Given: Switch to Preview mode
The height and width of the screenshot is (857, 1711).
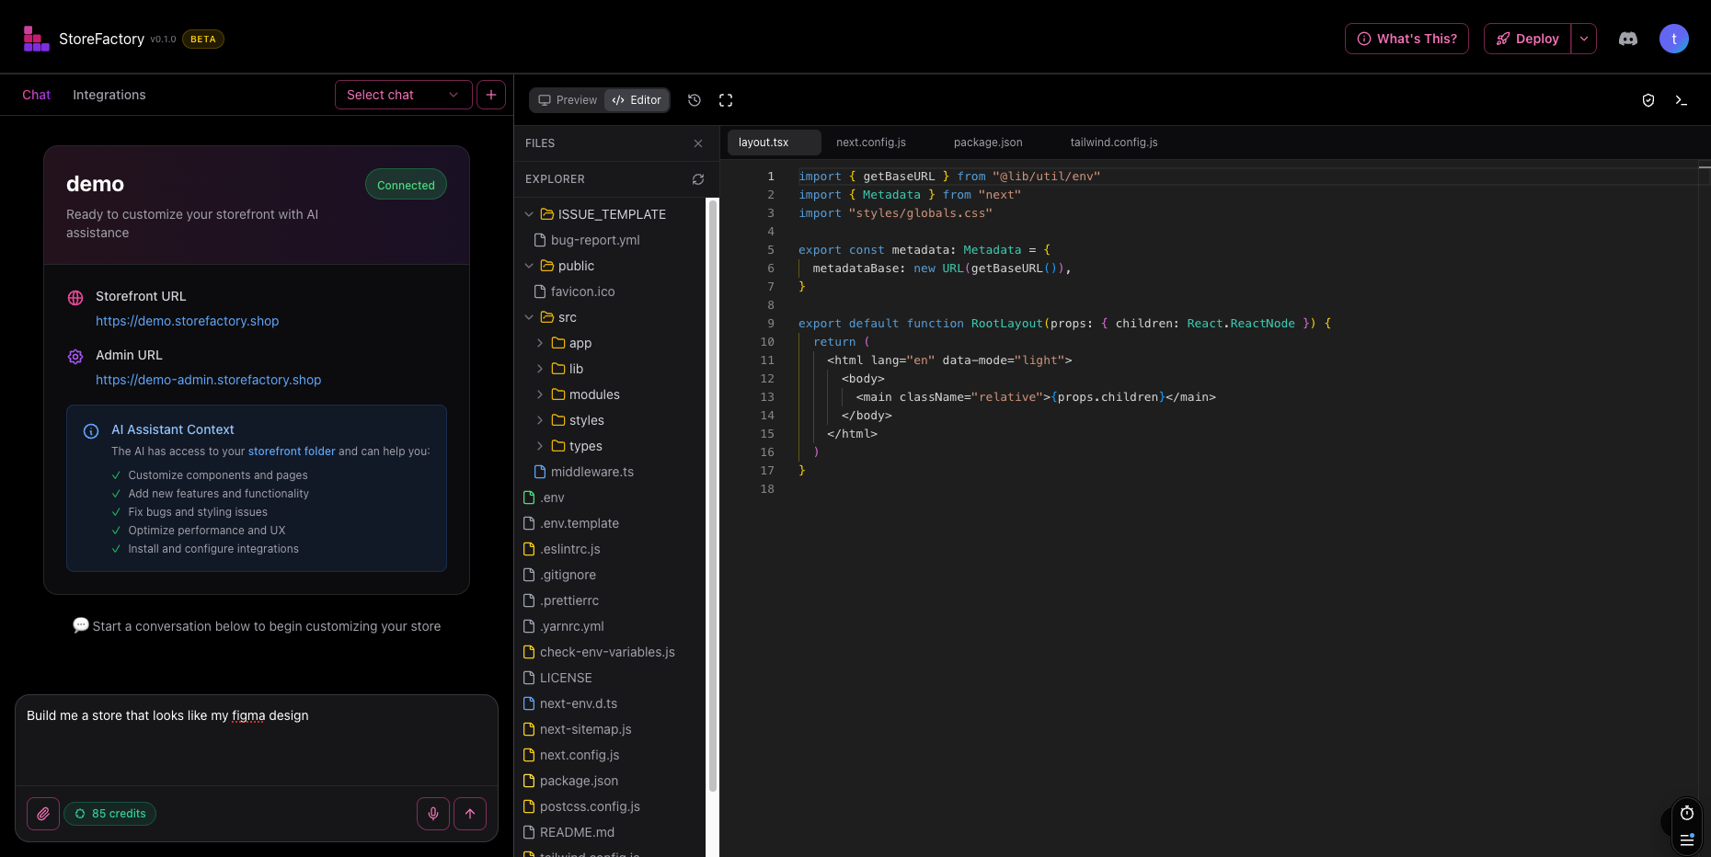Looking at the screenshot, I should click(x=568, y=100).
